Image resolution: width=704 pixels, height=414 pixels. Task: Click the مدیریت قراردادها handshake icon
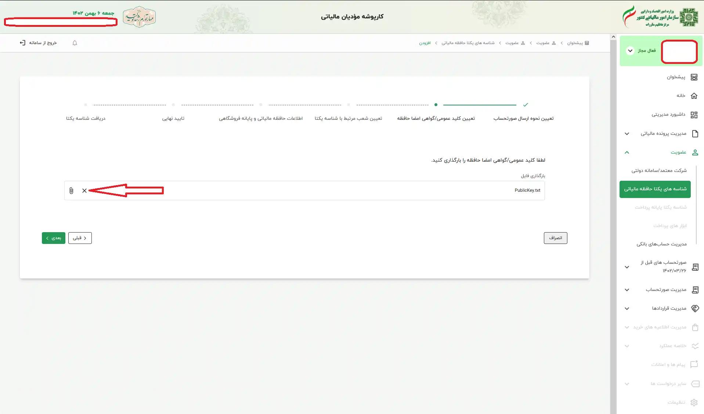pos(695,308)
